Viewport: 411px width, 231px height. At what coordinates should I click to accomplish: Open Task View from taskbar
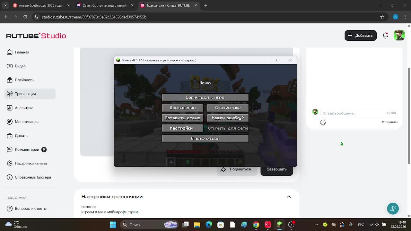click(x=186, y=225)
